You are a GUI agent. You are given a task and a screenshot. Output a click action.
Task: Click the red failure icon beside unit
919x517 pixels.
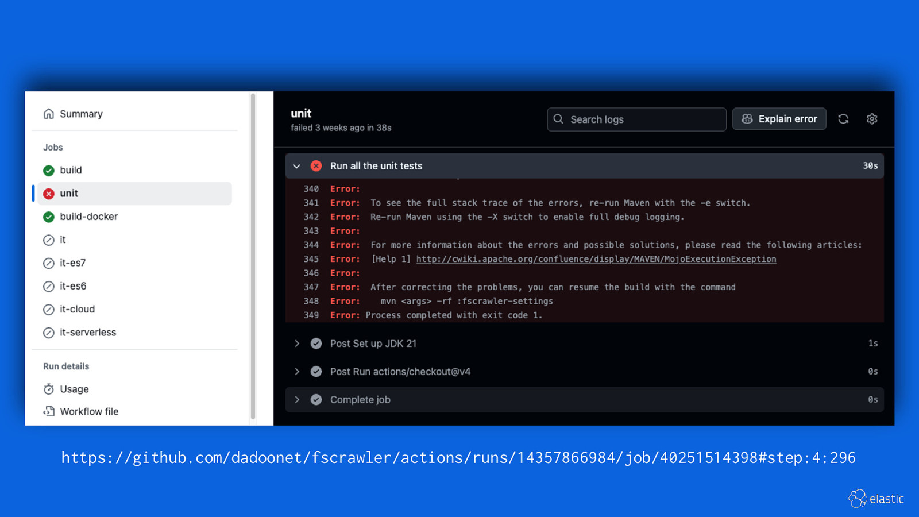click(49, 194)
